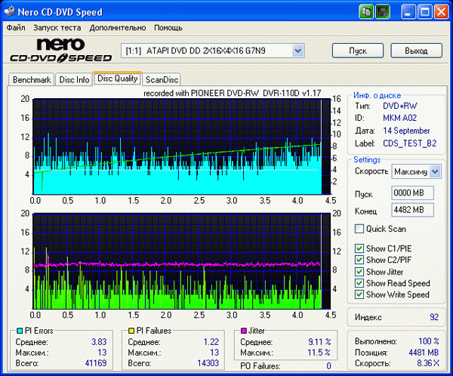The height and width of the screenshot is (376, 453).
Task: Toggle the Quick Scan checkbox
Action: pos(359,229)
